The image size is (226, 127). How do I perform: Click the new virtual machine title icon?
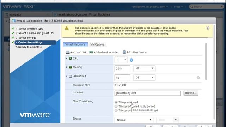click(x=14, y=20)
